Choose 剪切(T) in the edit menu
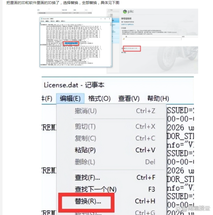Viewport: 213px width, 215px height. 112,126
